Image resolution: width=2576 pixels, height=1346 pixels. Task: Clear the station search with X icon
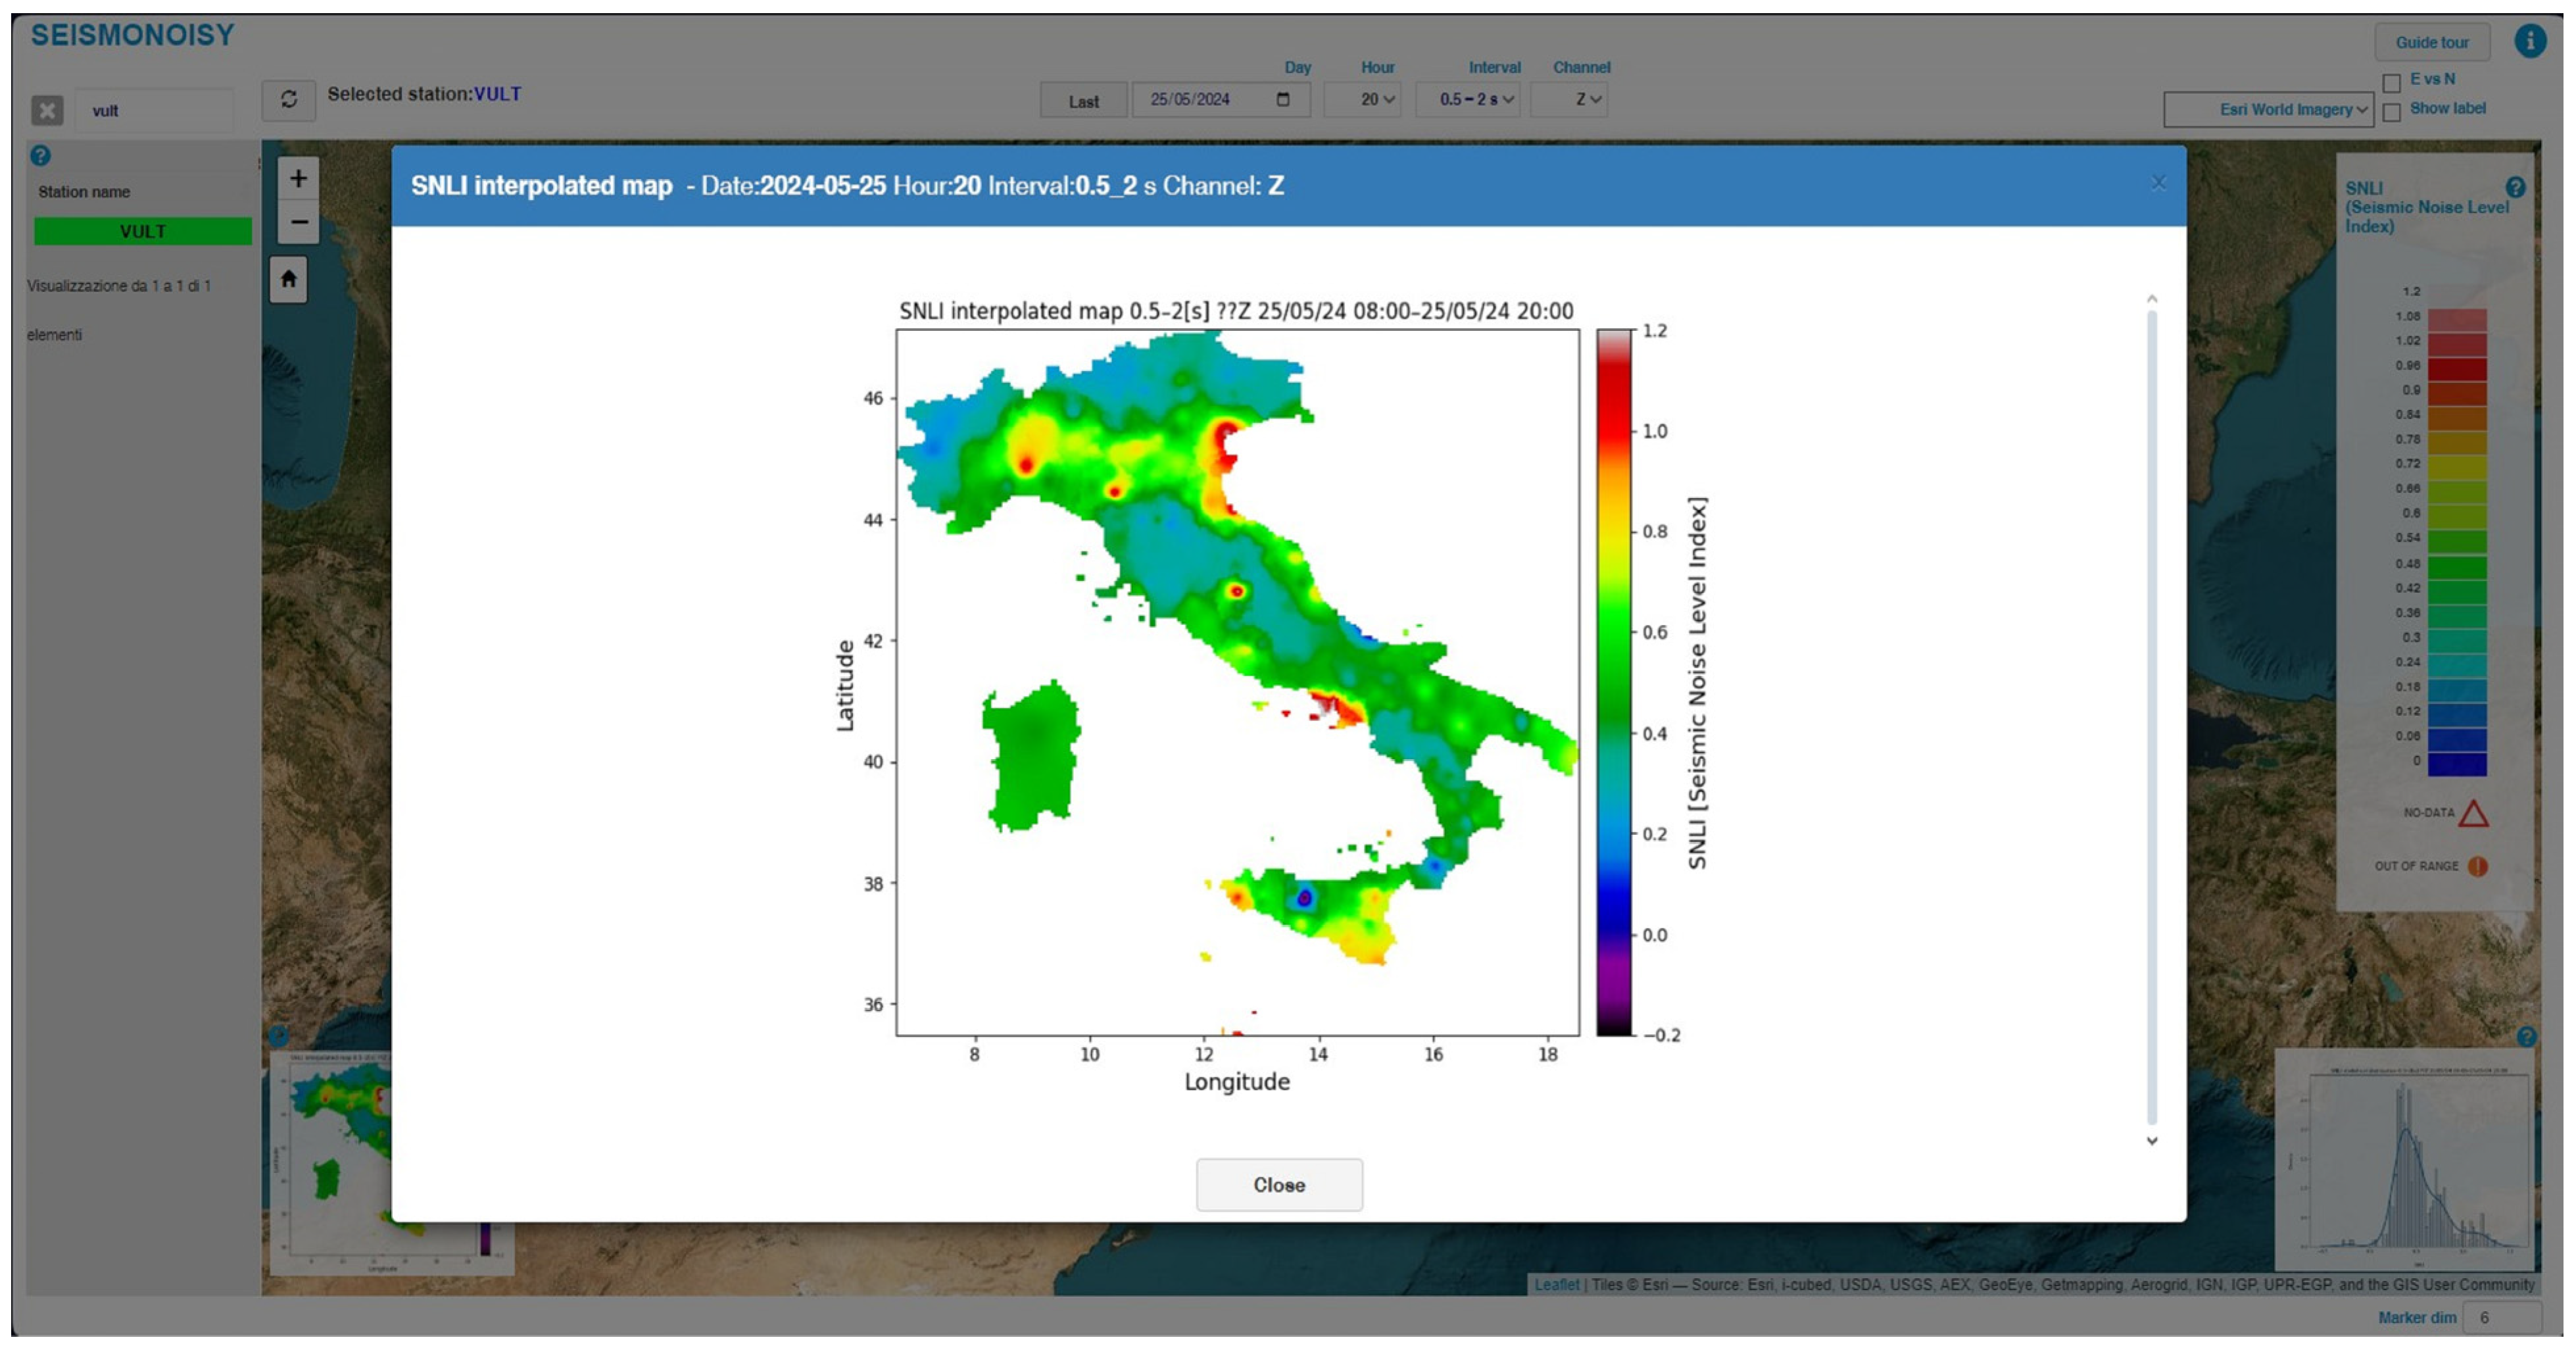click(x=47, y=110)
